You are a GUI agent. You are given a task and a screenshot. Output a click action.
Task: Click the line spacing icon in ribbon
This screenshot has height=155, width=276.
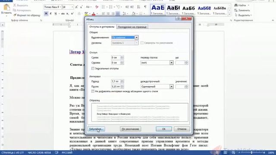(x=124, y=13)
